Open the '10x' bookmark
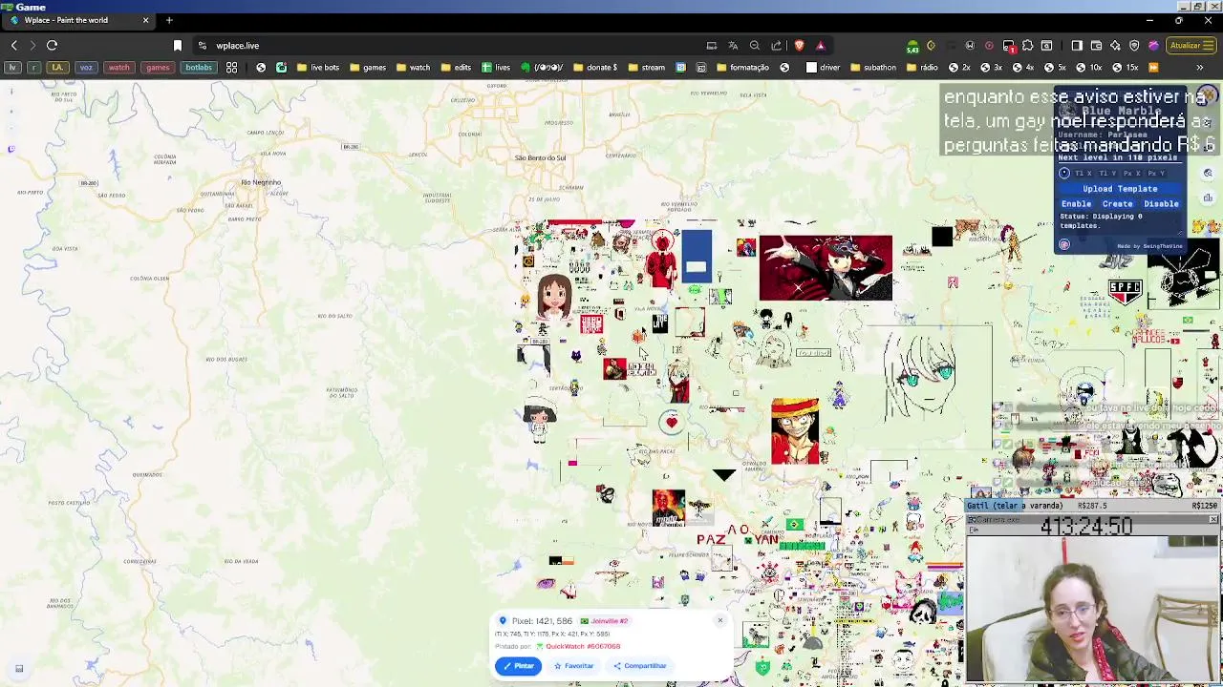1223x687 pixels. tap(1088, 68)
